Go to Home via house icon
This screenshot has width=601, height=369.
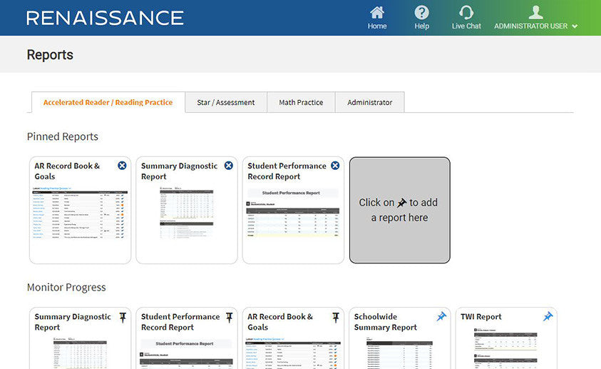[377, 13]
